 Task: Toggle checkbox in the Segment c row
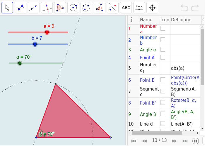coord(163,91)
